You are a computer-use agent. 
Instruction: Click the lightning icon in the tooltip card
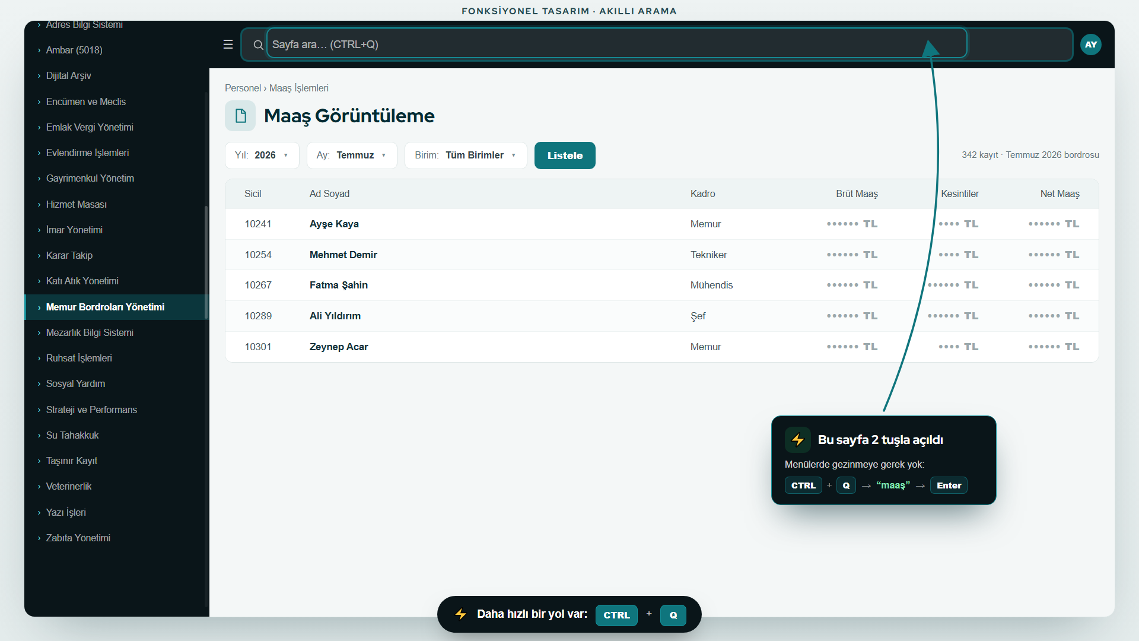(x=797, y=440)
